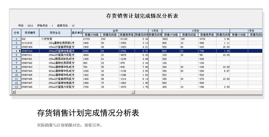The width and height of the screenshot is (269, 137).
Task: Sort by the 存货编号 column header
Action: (30, 33)
